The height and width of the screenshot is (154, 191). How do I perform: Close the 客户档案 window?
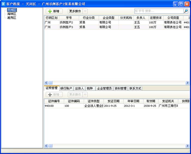pos(187,4)
